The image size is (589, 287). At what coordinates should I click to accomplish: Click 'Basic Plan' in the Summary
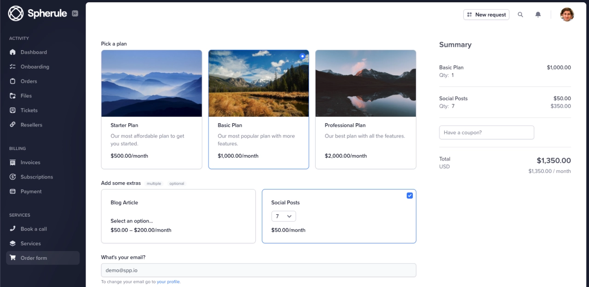[x=451, y=67]
